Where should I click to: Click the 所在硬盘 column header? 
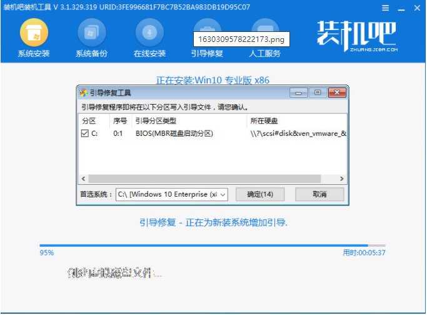[297, 121]
